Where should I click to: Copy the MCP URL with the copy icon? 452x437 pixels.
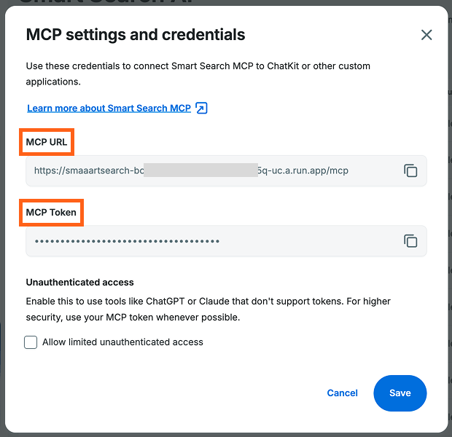410,170
